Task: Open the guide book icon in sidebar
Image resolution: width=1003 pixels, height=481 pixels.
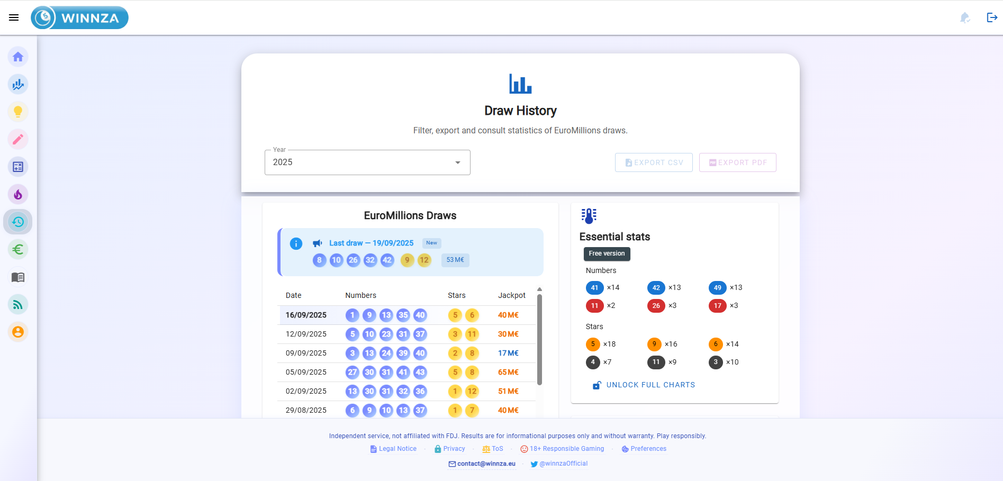Action: 18,277
